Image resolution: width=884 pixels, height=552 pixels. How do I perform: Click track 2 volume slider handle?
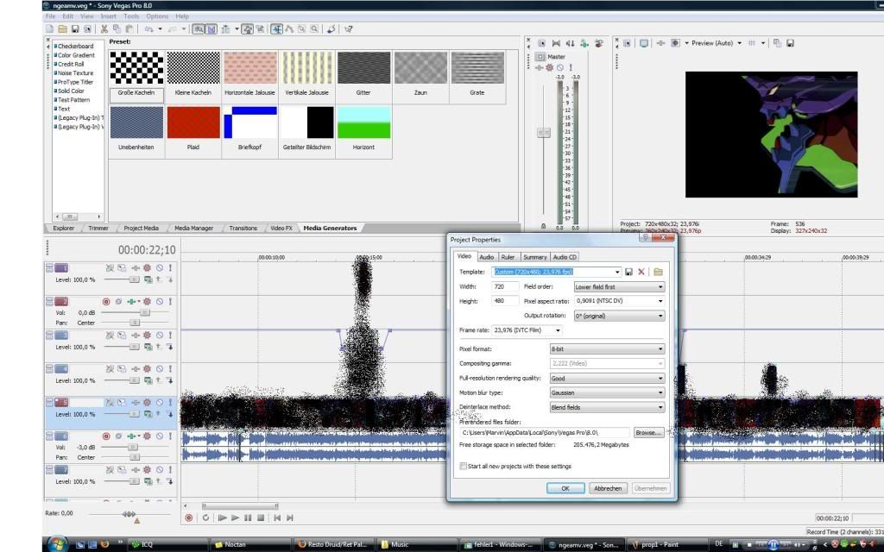coord(145,312)
